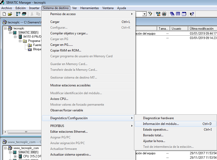This screenshot has height=160, width=217.
Task: Choose Cargar menu entry
Action: coord(89,22)
